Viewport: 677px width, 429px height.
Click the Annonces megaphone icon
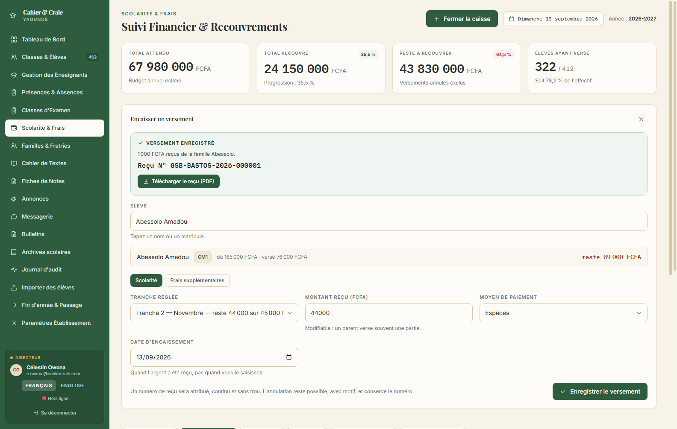click(x=14, y=199)
